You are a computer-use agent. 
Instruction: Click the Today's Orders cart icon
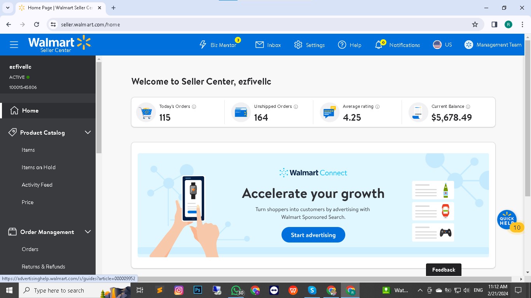point(146,112)
